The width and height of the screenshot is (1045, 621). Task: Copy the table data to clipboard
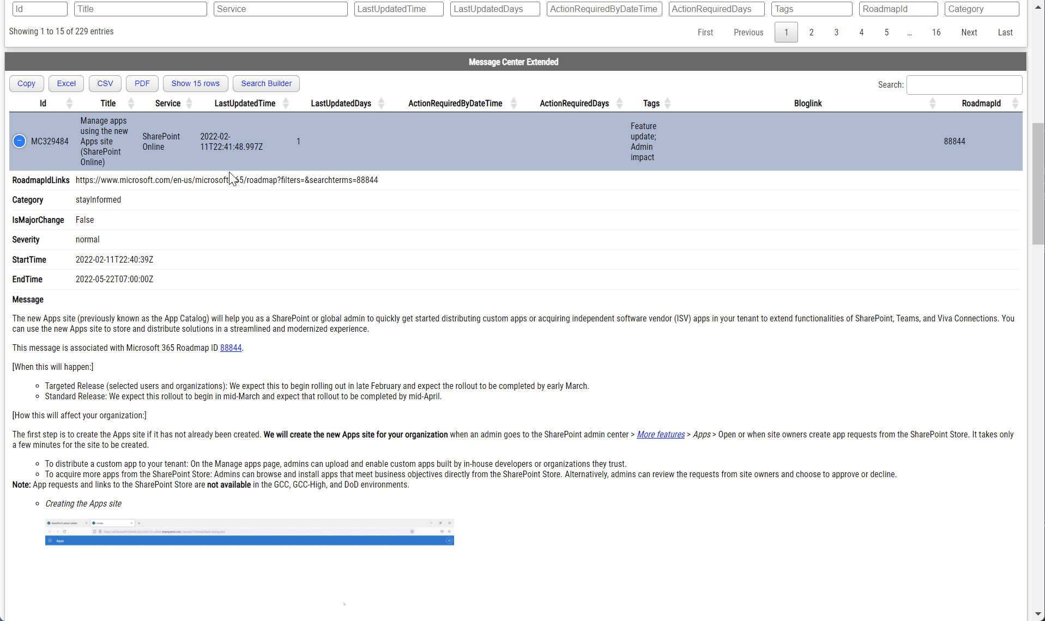pos(26,83)
